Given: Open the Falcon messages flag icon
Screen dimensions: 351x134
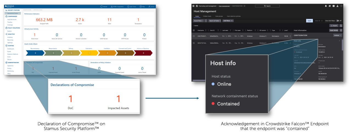Looking at the screenshot, I should coord(330,6).
